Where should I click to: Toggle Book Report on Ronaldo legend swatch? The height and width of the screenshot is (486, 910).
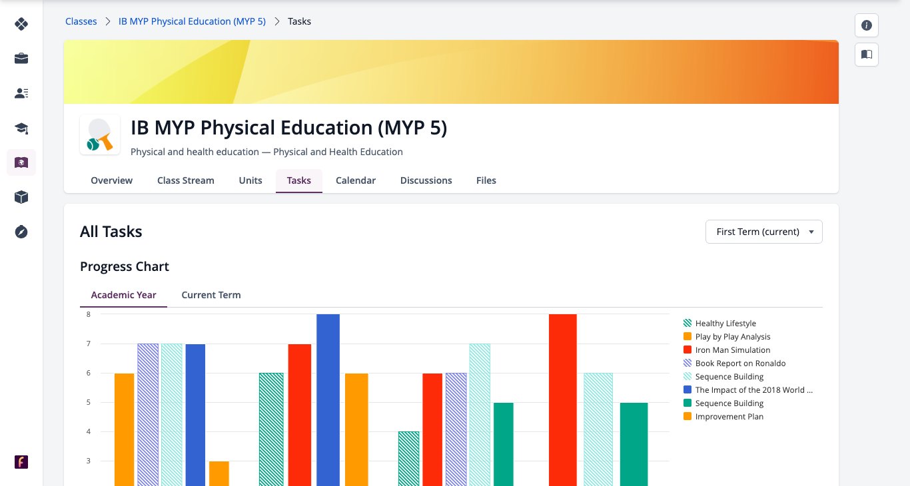687,364
